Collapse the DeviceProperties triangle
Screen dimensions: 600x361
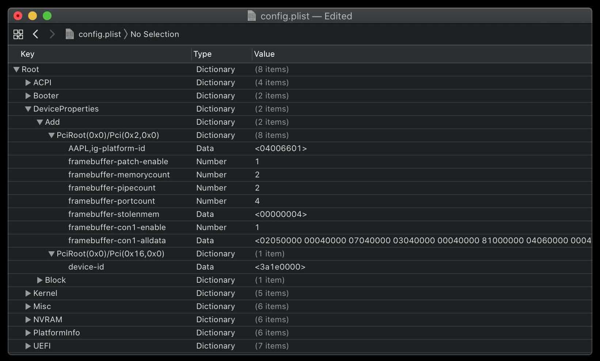pos(28,109)
